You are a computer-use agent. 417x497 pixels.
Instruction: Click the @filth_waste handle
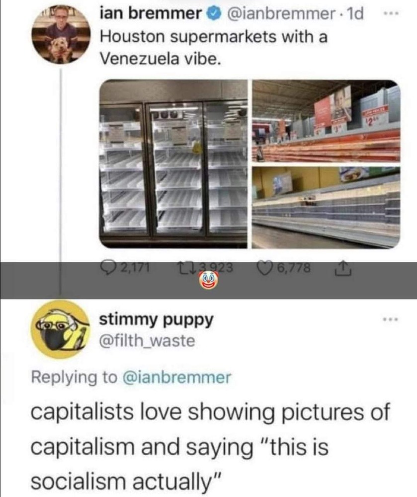pos(147,341)
